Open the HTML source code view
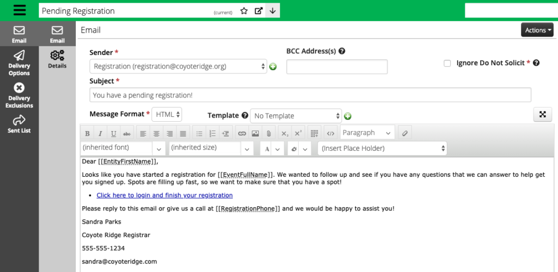558x272 pixels. pos(330,133)
